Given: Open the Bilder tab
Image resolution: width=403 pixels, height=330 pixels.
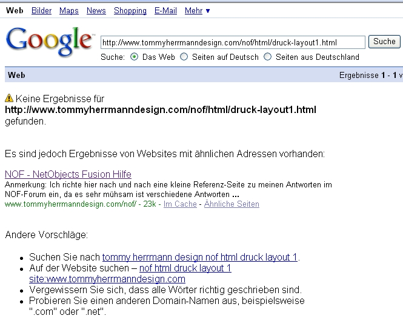Looking at the screenshot, I should pyautogui.click(x=41, y=10).
